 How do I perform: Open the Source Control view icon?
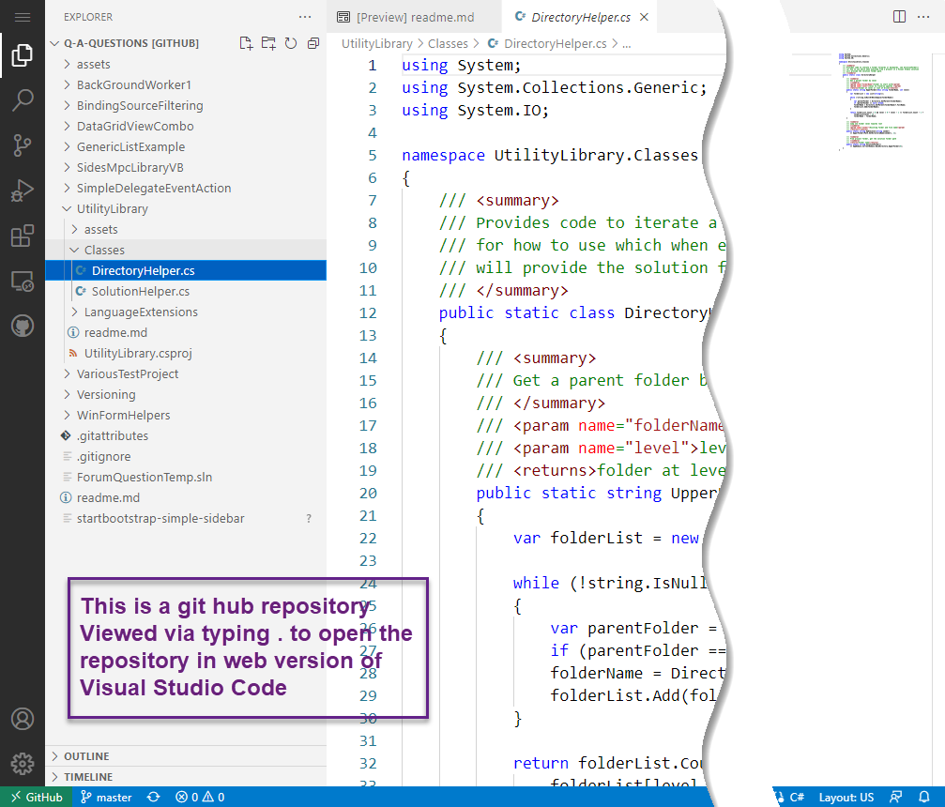click(x=23, y=145)
